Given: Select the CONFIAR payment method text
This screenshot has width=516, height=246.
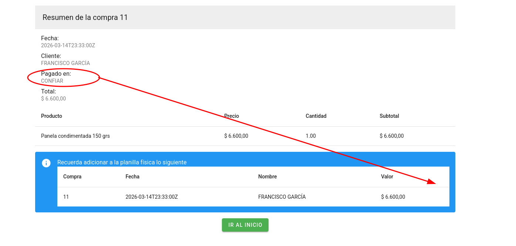Looking at the screenshot, I should pos(52,81).
